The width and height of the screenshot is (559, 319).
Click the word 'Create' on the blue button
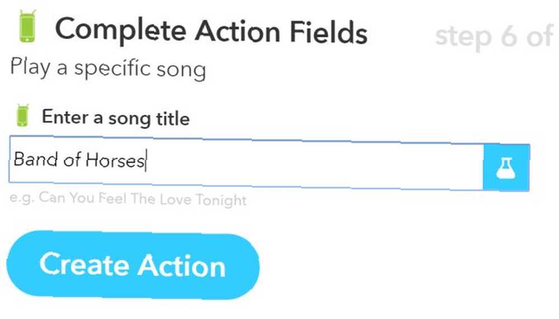84,264
